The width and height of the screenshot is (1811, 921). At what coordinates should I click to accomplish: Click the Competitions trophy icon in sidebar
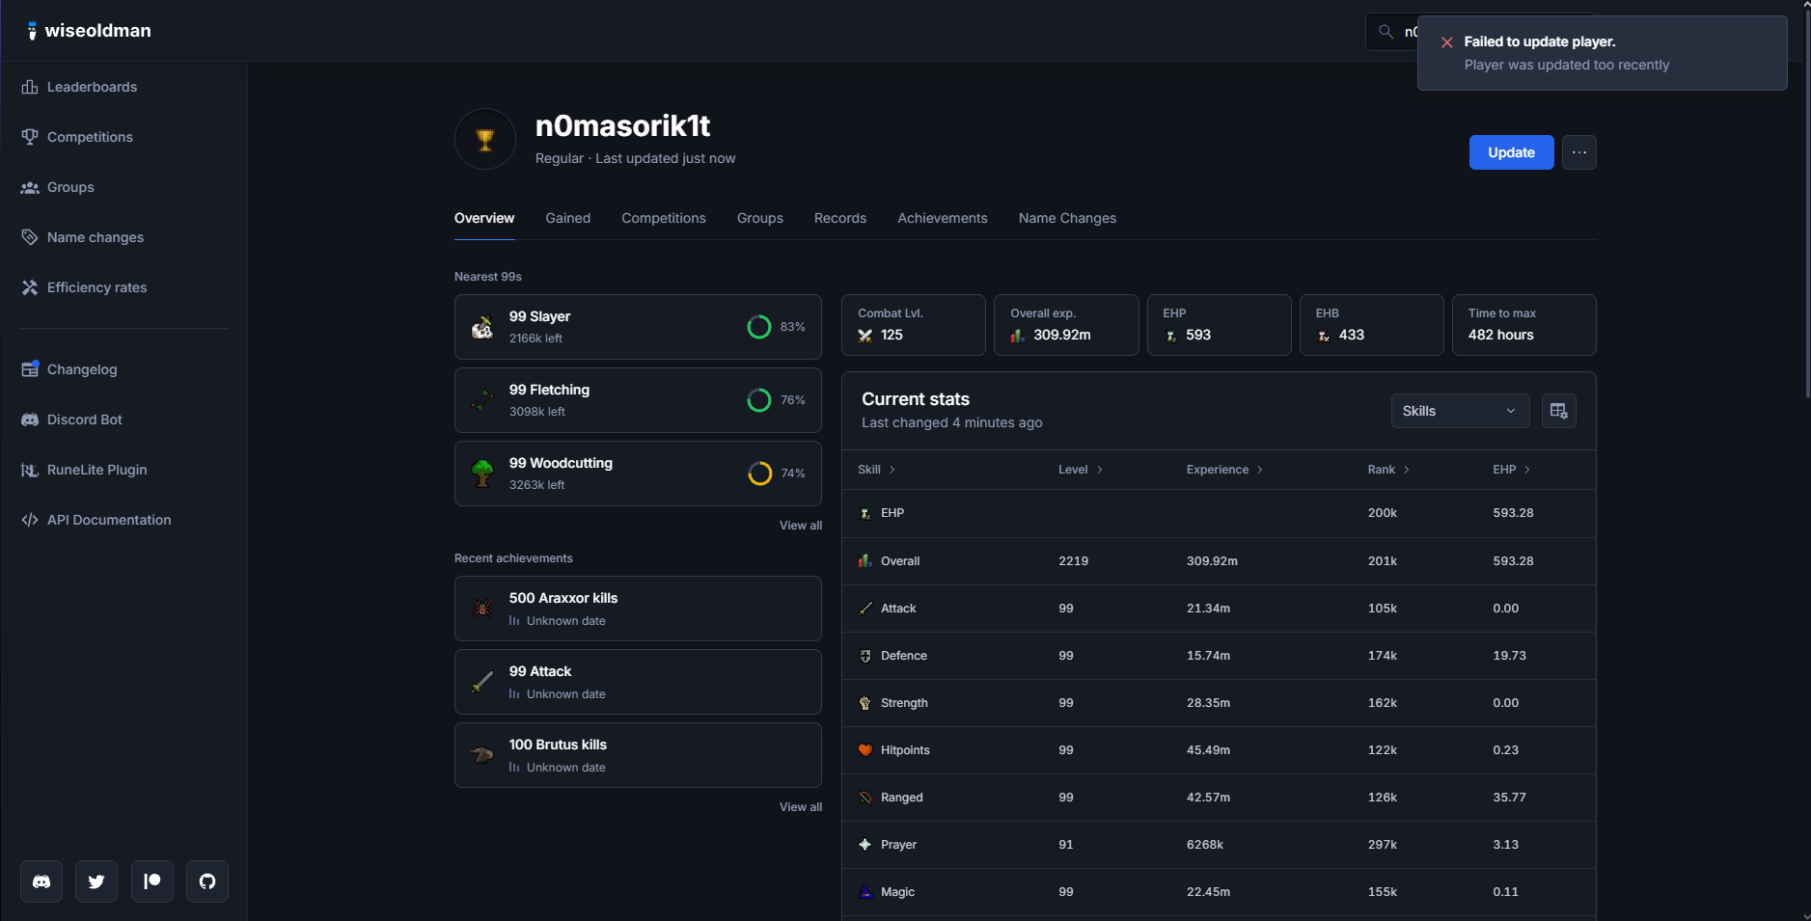point(30,137)
